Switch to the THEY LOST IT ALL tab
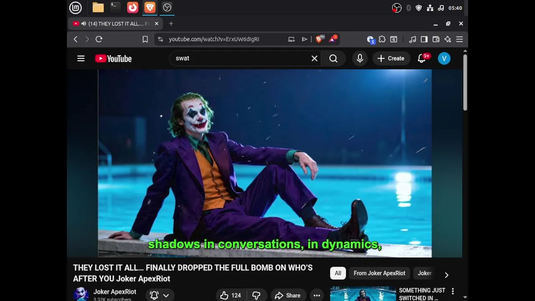 pos(116,24)
